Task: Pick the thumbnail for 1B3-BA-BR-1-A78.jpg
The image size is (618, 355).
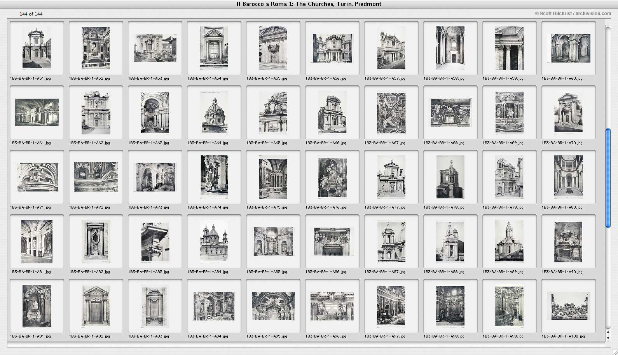Action: [450, 177]
